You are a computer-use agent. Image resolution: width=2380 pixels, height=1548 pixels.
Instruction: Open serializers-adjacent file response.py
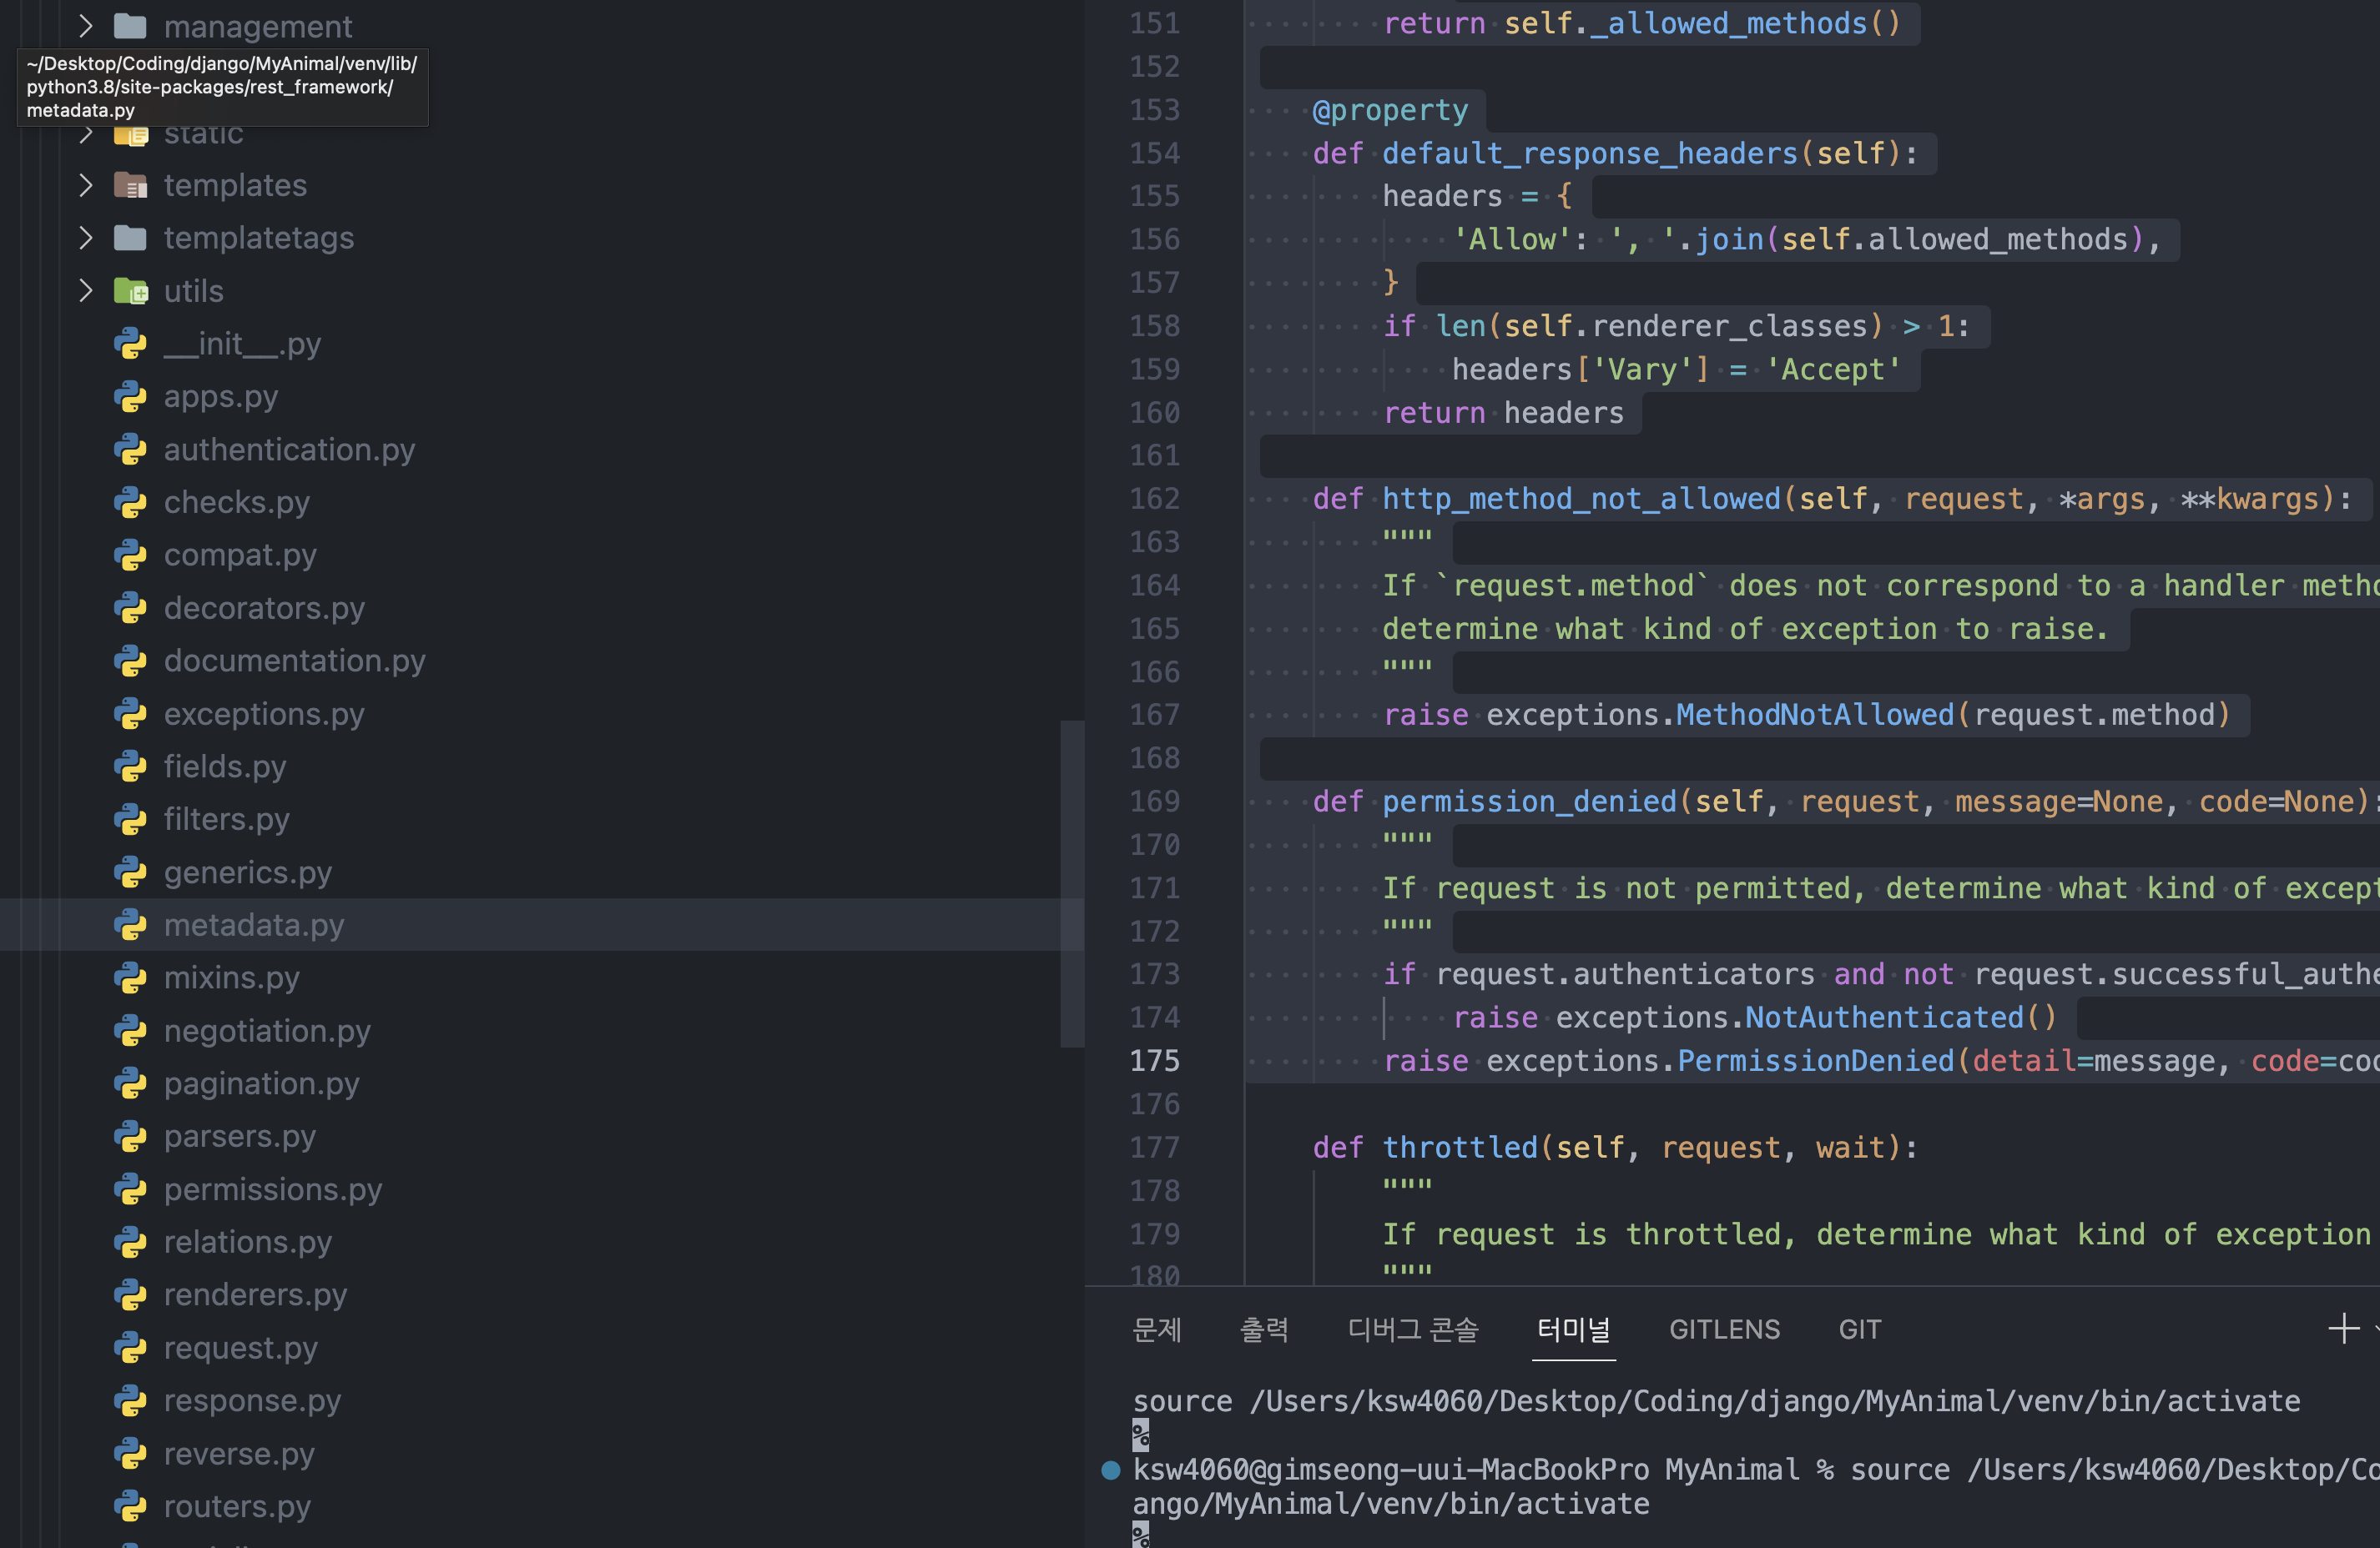[x=252, y=1400]
